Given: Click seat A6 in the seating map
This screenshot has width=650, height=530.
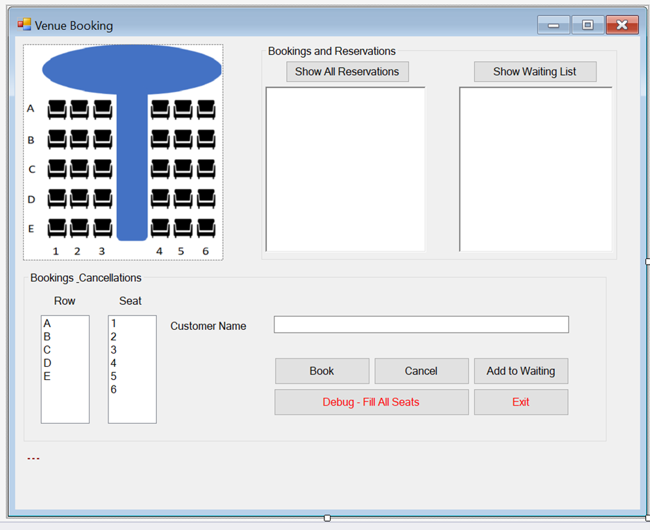Looking at the screenshot, I should click(x=206, y=108).
